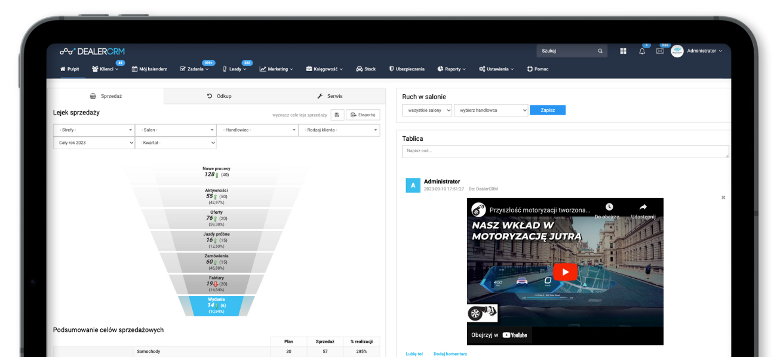Image resolution: width=774 pixels, height=357 pixels.
Task: Click the YouTube channel logo in video
Action: coord(478,210)
